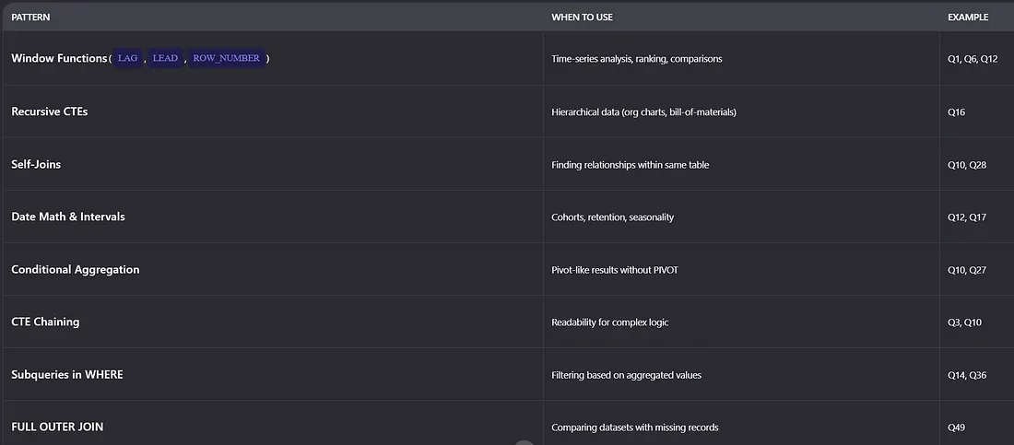Click the ROW_NUMBER code tag
The height and width of the screenshot is (445, 1014).
click(227, 59)
